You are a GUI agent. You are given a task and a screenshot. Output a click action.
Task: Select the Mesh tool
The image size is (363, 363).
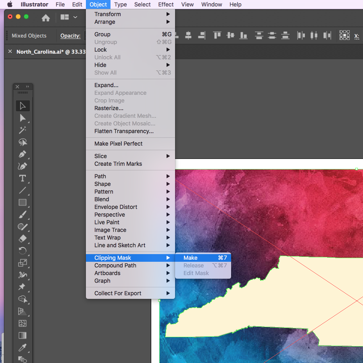point(23,323)
